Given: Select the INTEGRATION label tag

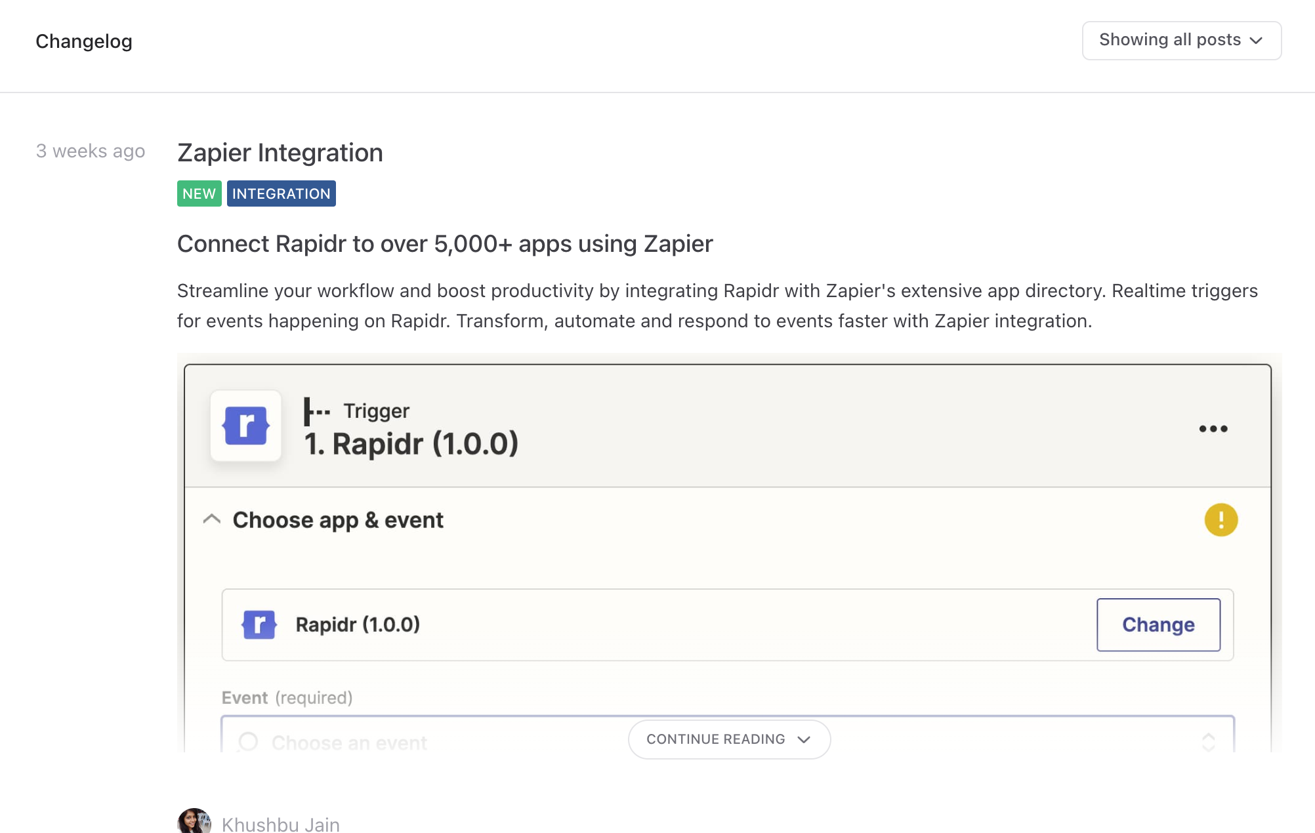Looking at the screenshot, I should pos(282,193).
